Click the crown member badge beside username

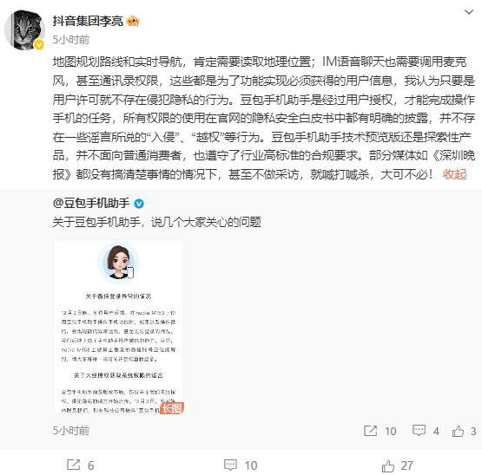pos(133,21)
